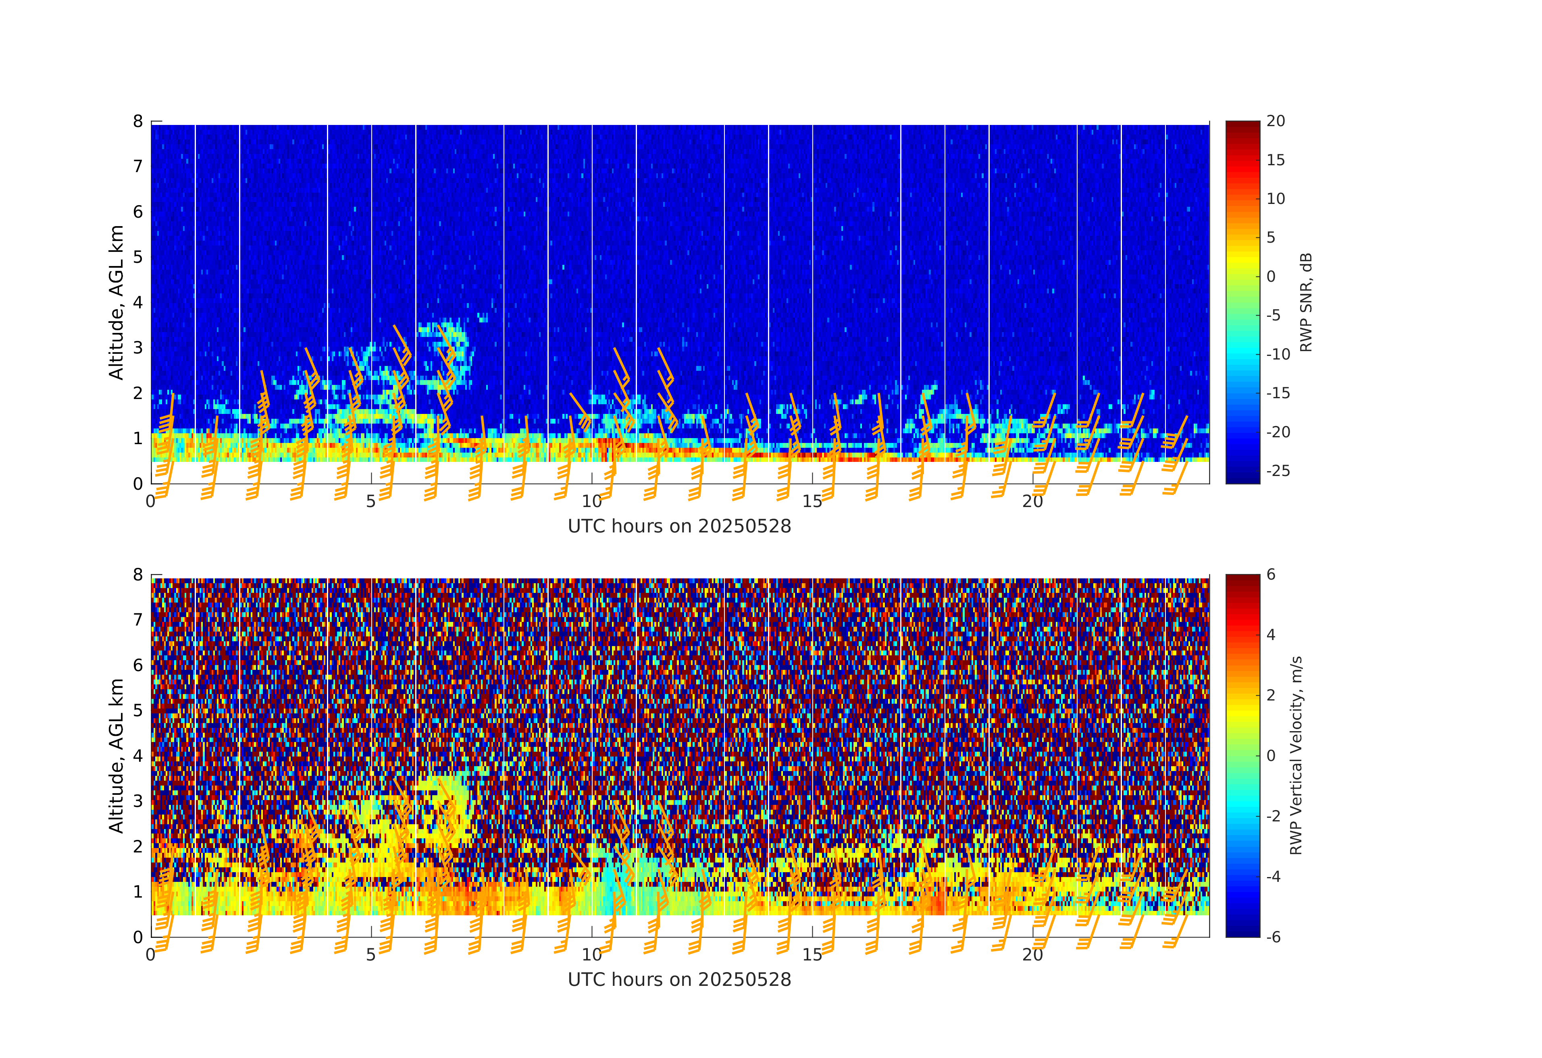Click altitude tick 4 on bottom plot

pyautogui.click(x=138, y=756)
